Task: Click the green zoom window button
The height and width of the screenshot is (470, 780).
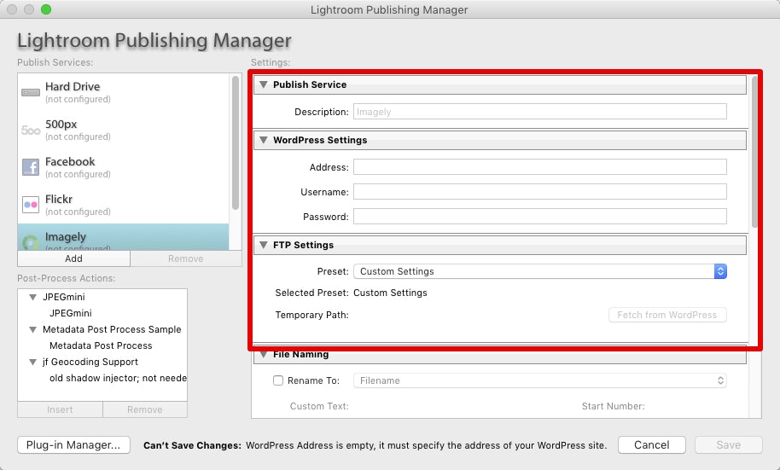Action: 46,9
